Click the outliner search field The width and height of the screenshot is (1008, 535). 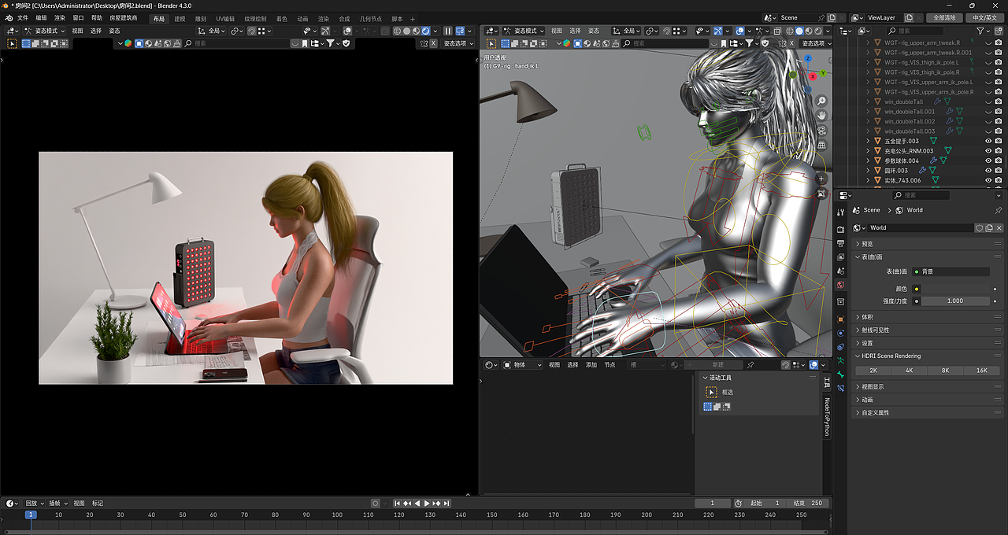pos(913,31)
